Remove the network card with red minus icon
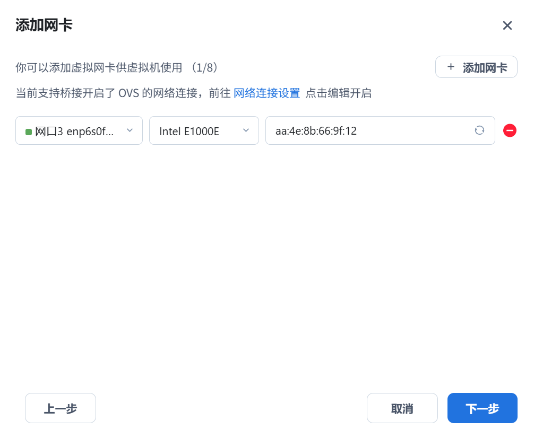The width and height of the screenshot is (534, 438). pos(510,130)
